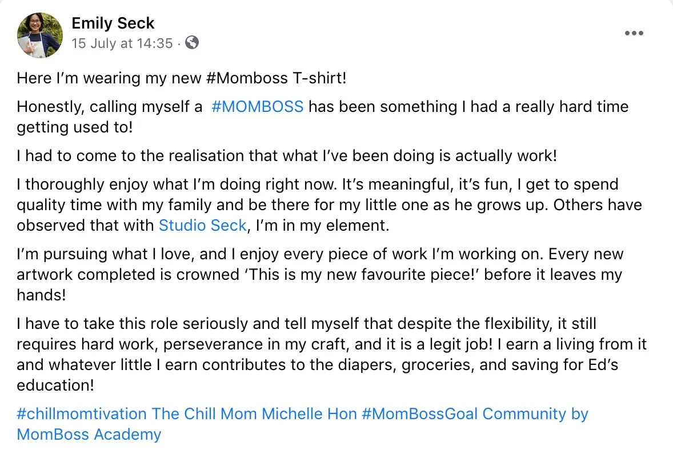
Task: Open the Studio Seck page link
Action: pyautogui.click(x=202, y=225)
